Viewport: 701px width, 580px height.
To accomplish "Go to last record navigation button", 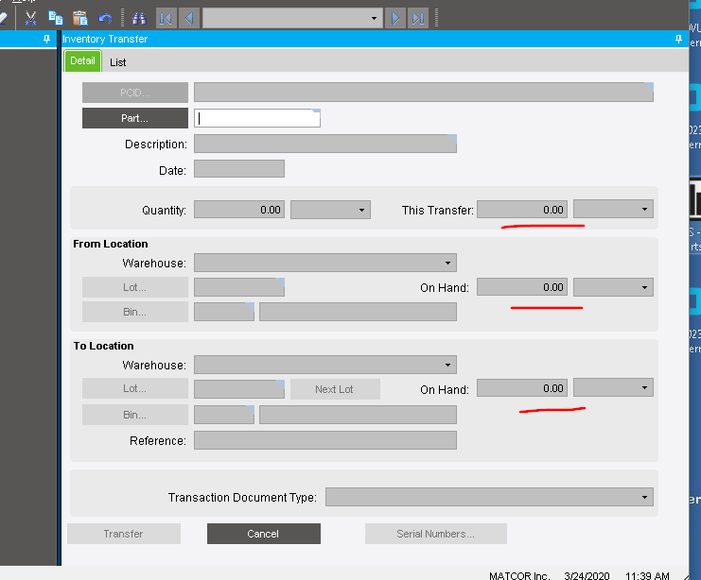I will coord(418,18).
